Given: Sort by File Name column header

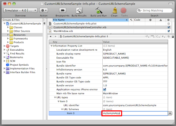Looking at the screenshot, I should [90, 20].
